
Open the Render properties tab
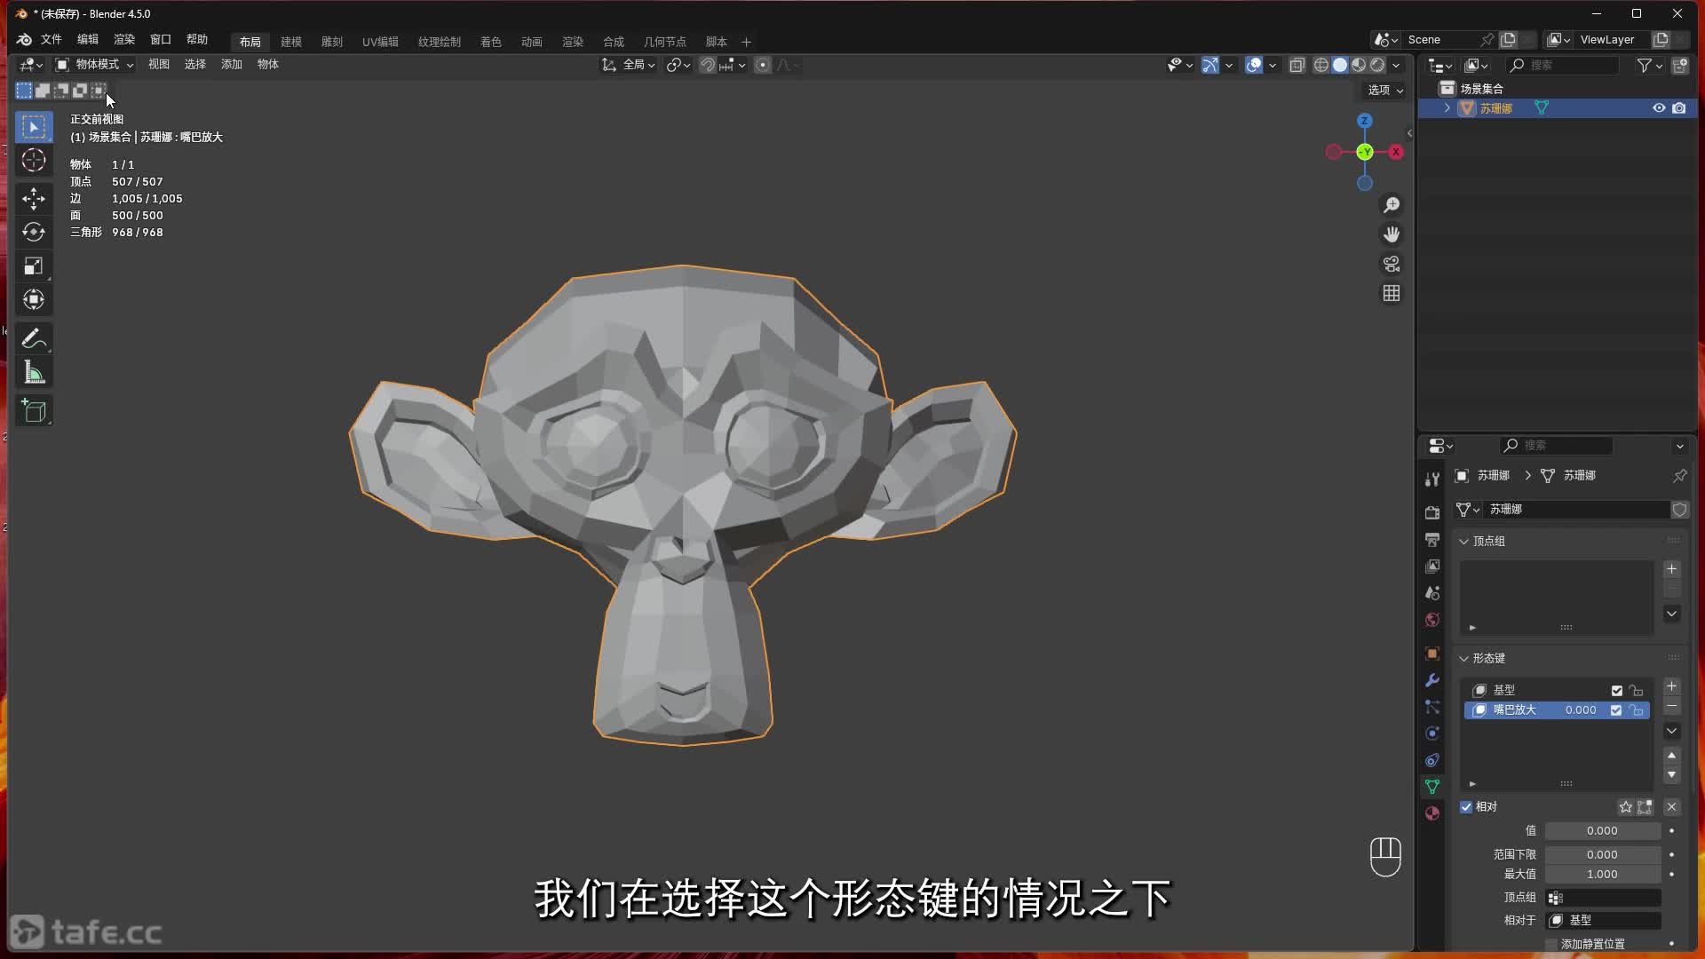(x=1431, y=512)
